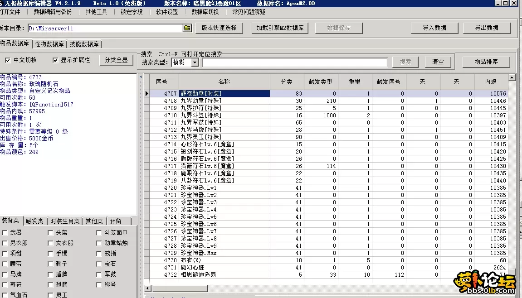Open the 其他工具 menu
This screenshot has height=298, width=522.
tap(96, 12)
